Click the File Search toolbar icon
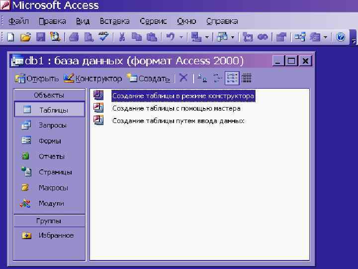 [55, 37]
